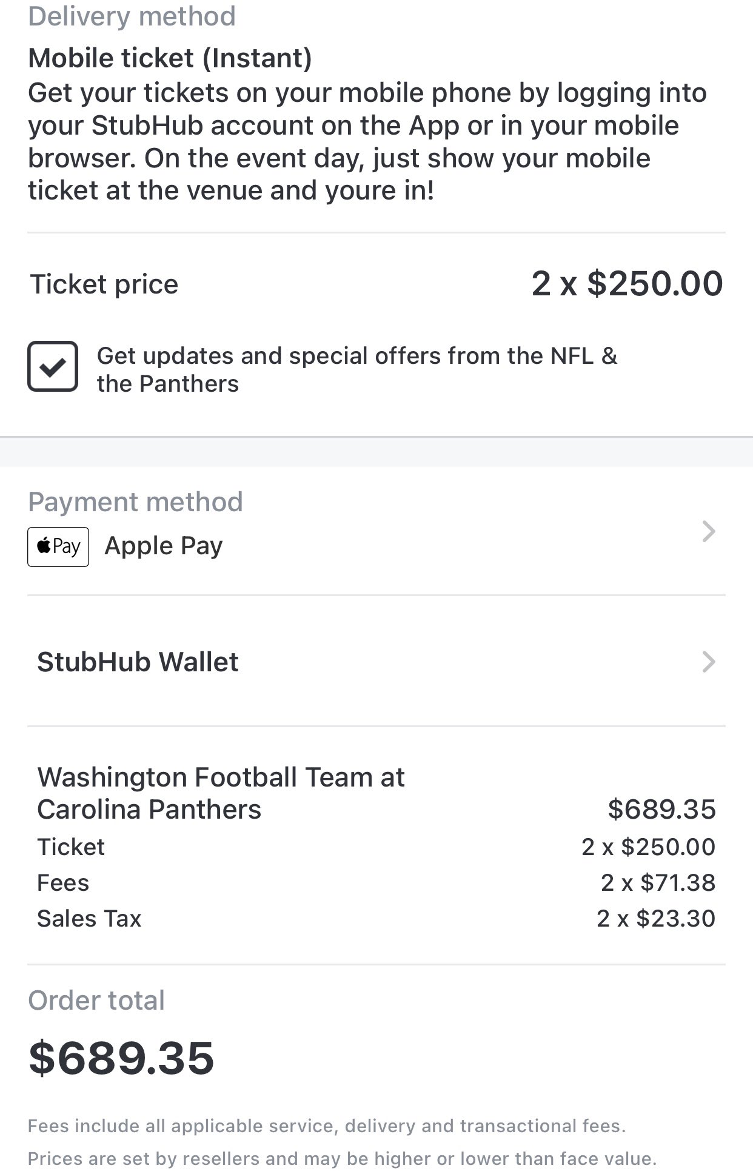The height and width of the screenshot is (1171, 753).
Task: Tap the Fees 2 x $71.38 line
Action: pyautogui.click(x=376, y=883)
